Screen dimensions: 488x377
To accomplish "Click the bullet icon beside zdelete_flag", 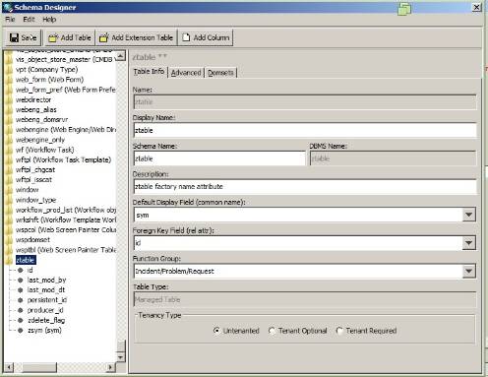I will (x=20, y=320).
